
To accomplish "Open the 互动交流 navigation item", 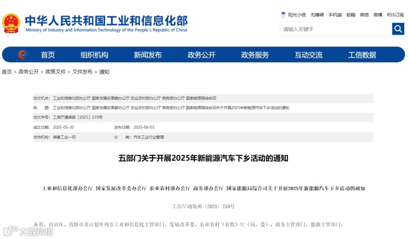I will click(309, 55).
